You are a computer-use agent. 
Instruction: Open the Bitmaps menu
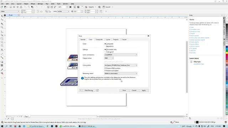[40, 4]
